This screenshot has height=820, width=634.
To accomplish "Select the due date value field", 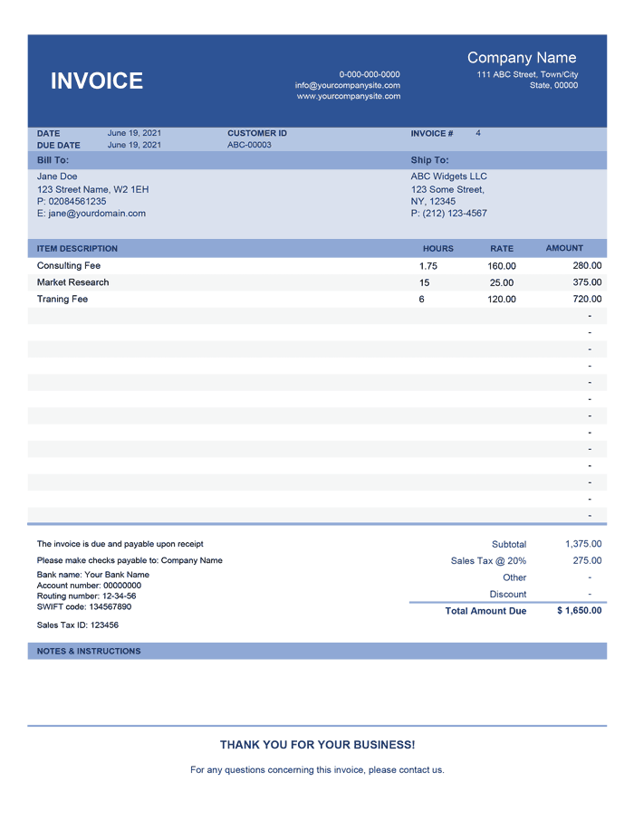I will coord(135,145).
